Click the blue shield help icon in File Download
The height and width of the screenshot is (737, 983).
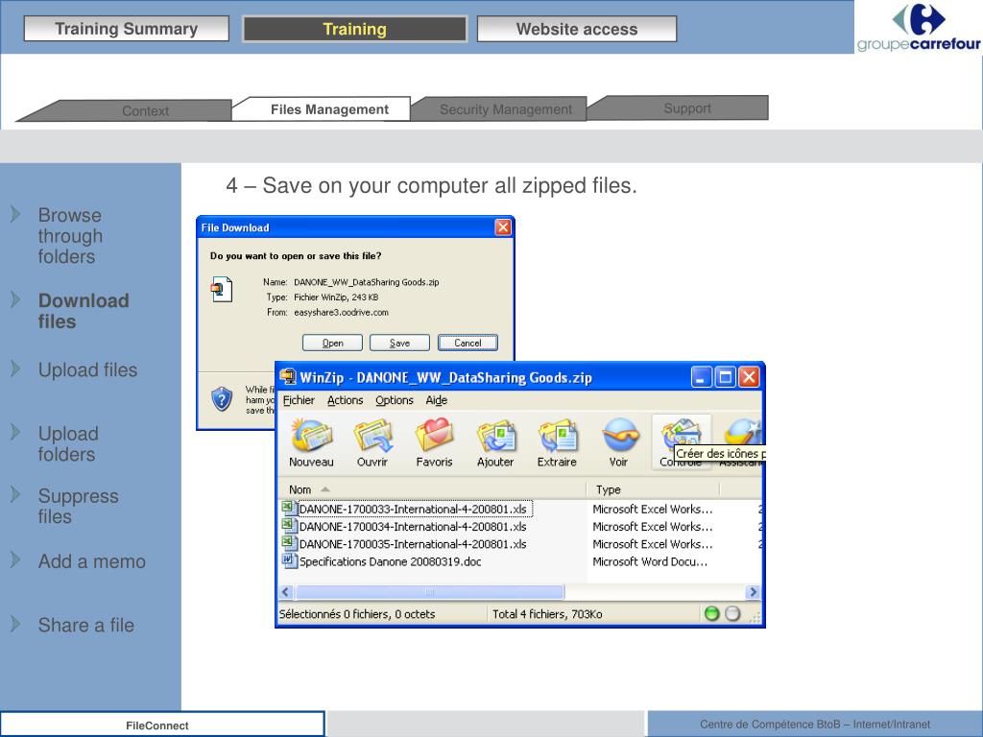click(222, 398)
